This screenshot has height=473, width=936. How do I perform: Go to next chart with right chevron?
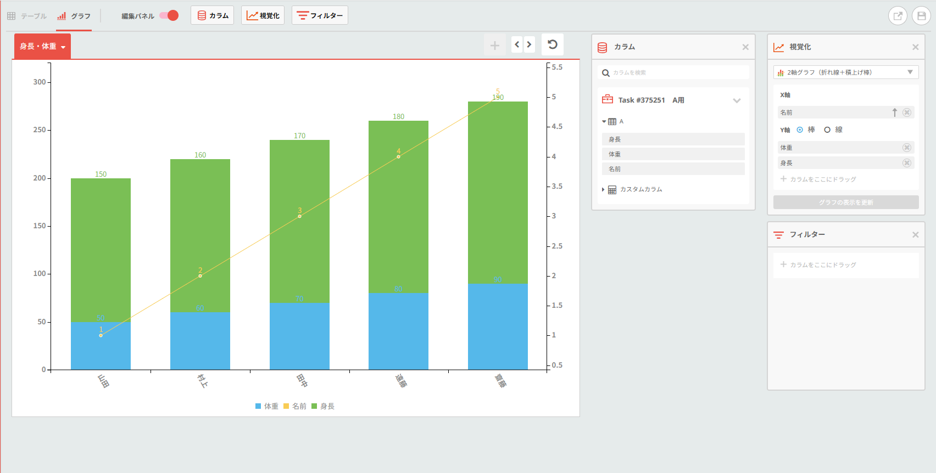pos(529,44)
